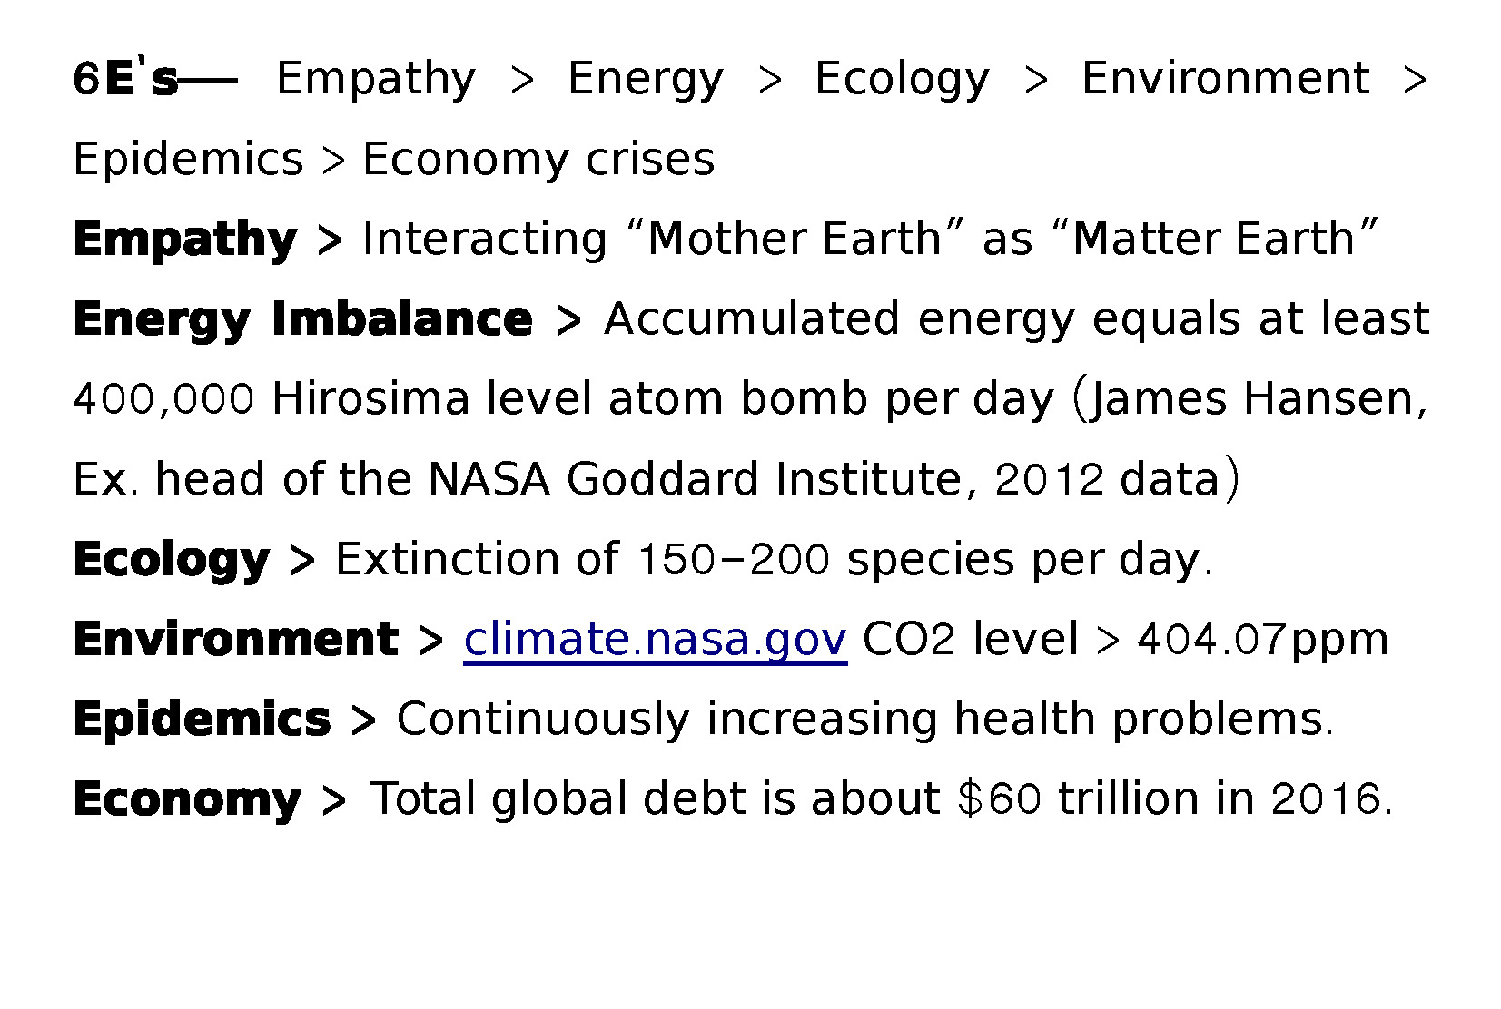Click the bold "6E's" heading
This screenshot has height=1009, width=1501.
[125, 79]
